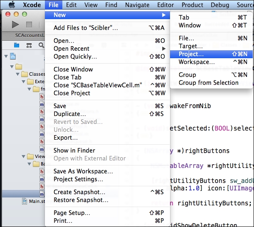Viewport: 254px width, 227px height.
Task: Select Page Setup…
Action: 107,213
